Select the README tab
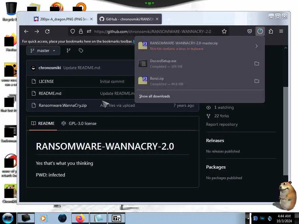This screenshot has height=224, width=299. (x=43, y=123)
